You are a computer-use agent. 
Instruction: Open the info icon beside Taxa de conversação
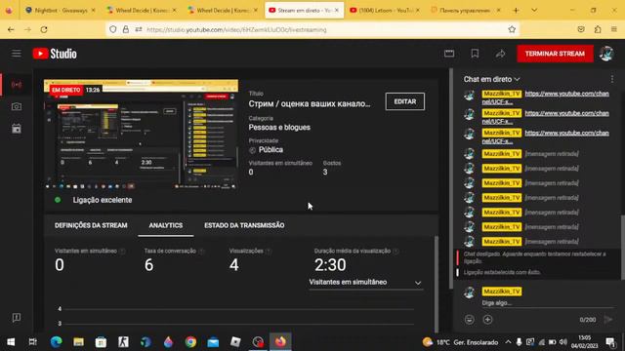[x=201, y=252]
